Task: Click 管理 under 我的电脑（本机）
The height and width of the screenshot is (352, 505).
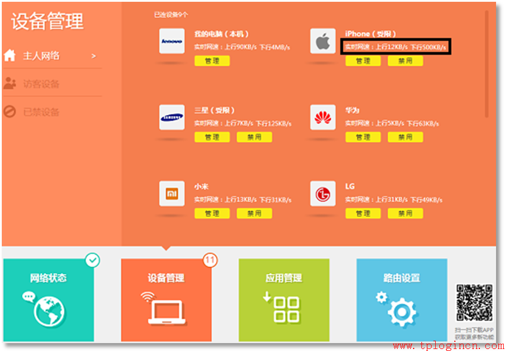Action: [212, 60]
